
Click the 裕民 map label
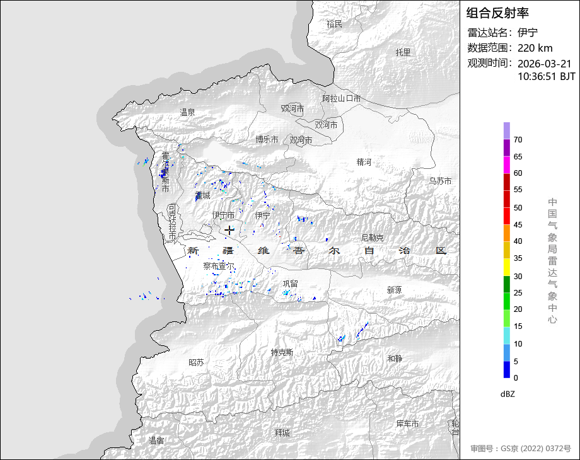pos(334,24)
